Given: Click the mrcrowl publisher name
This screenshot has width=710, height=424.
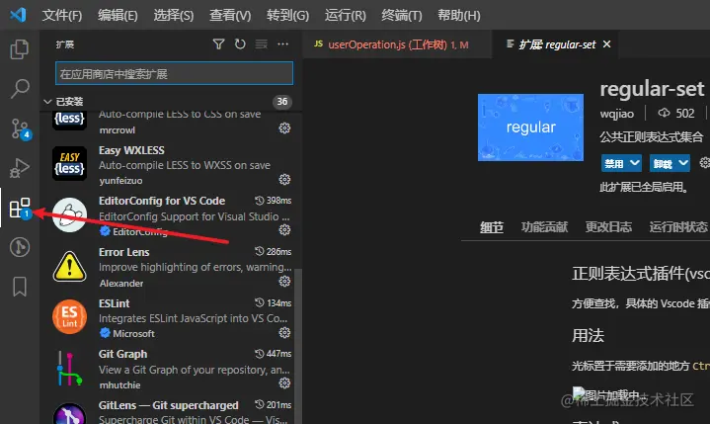Looking at the screenshot, I should [x=117, y=130].
